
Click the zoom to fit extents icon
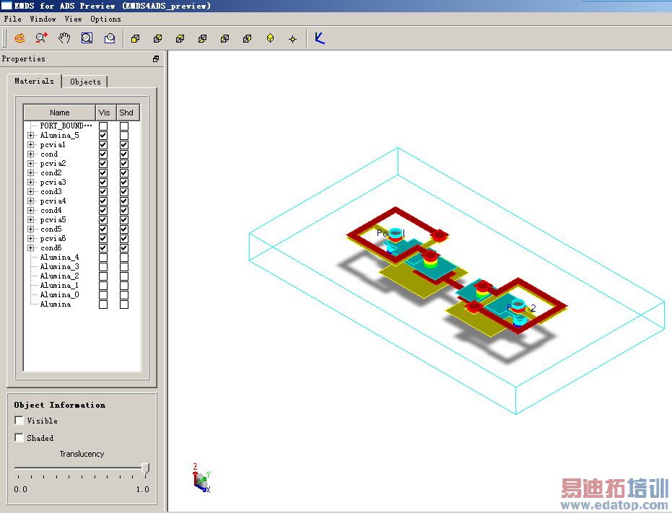(110, 38)
